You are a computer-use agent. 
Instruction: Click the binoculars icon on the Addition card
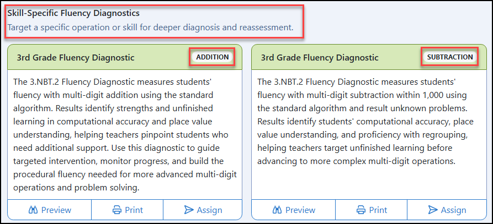(33, 210)
